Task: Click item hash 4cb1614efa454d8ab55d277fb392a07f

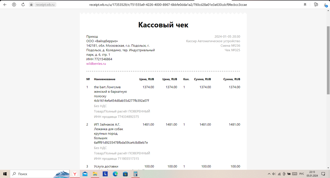Action: click(x=121, y=100)
